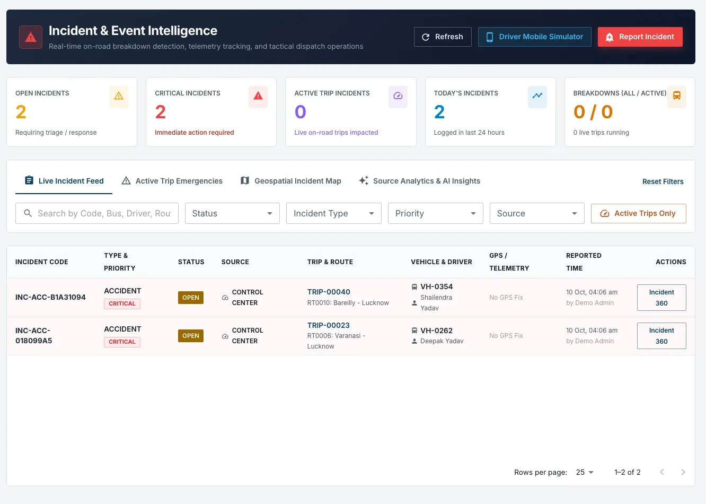Focus the search by code input field

click(x=97, y=213)
